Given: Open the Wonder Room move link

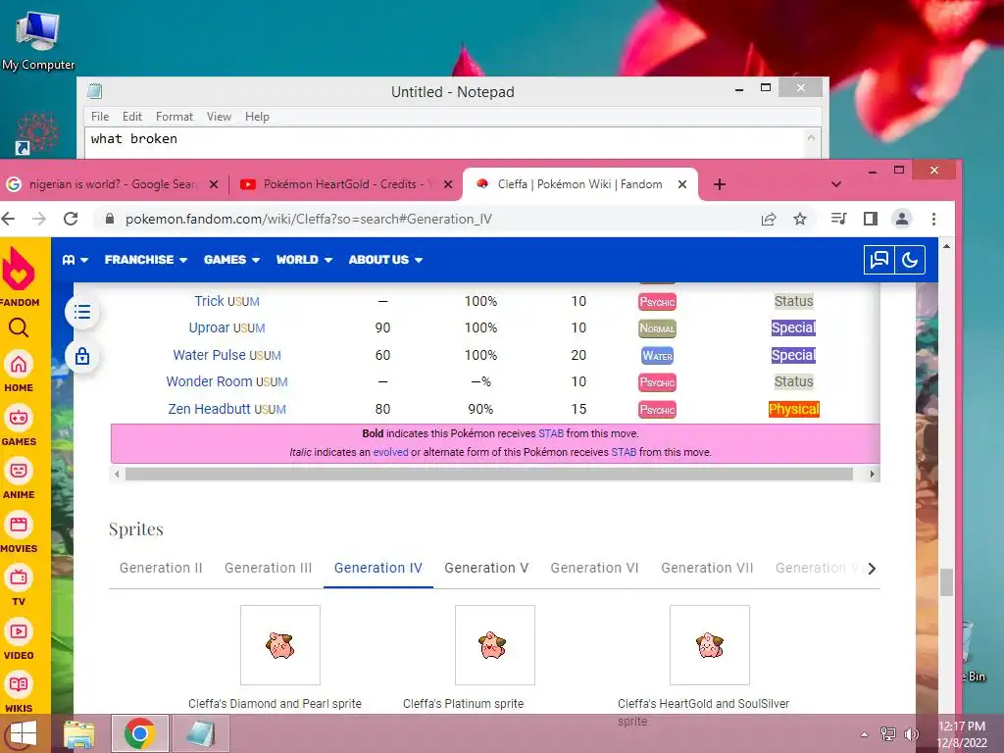Looking at the screenshot, I should click(209, 381).
